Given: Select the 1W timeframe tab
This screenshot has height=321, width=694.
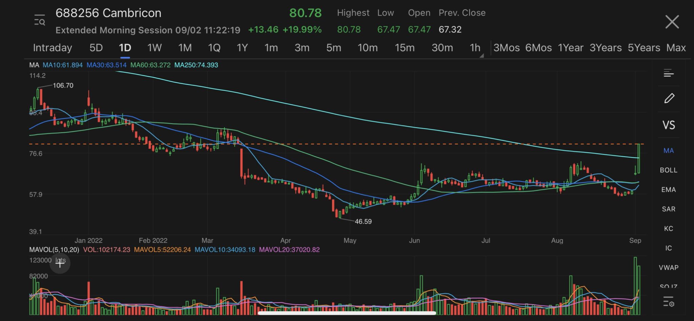Looking at the screenshot, I should pyautogui.click(x=154, y=48).
